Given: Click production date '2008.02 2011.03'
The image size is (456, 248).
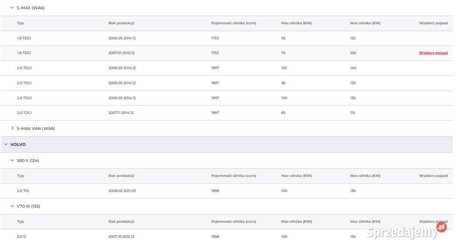Looking at the screenshot, I should pyautogui.click(x=122, y=191).
